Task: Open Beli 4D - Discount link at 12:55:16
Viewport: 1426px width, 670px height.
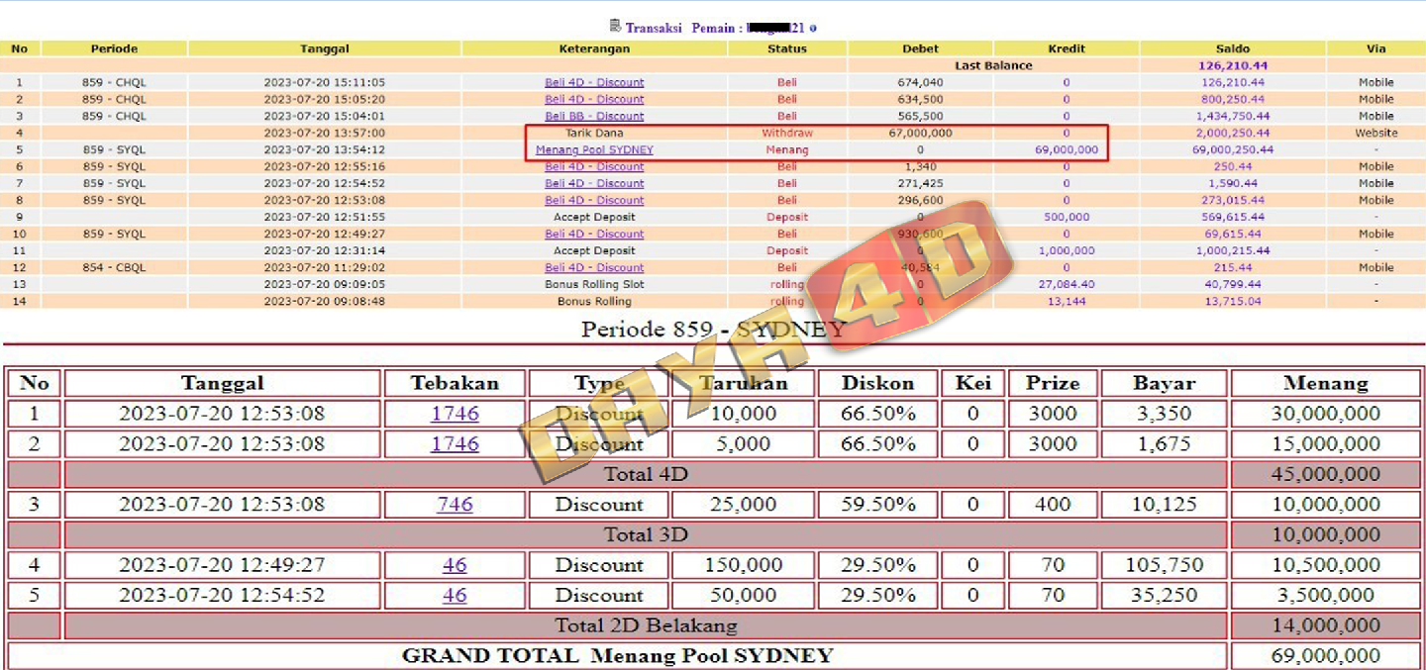Action: (x=594, y=167)
